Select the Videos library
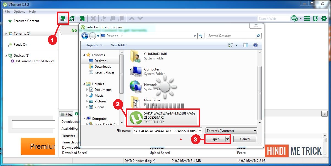 [x=100, y=107]
